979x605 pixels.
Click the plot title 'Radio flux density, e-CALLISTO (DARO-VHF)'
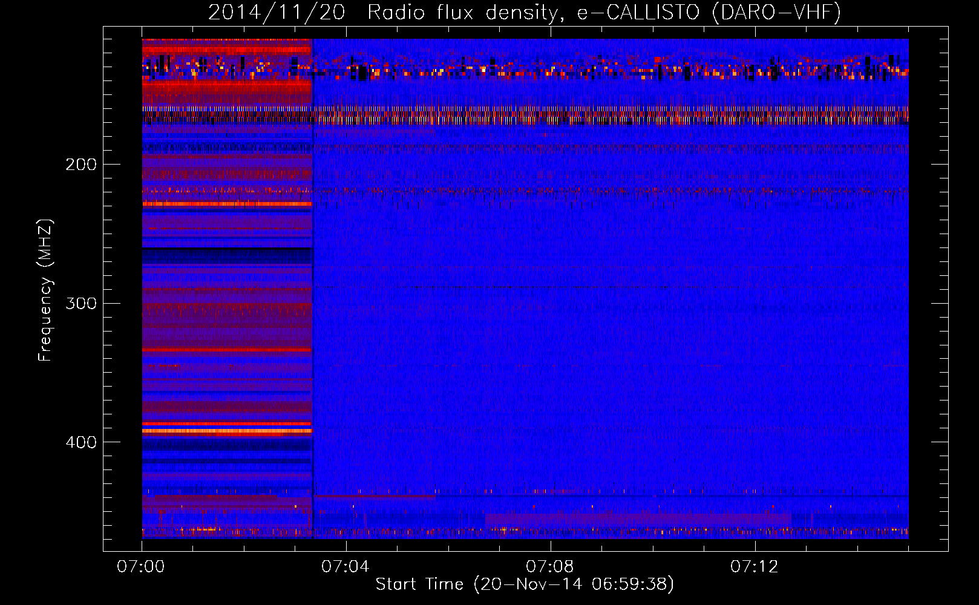click(x=604, y=13)
